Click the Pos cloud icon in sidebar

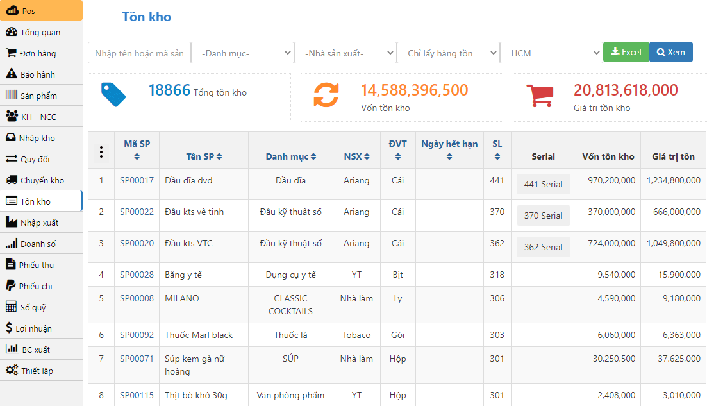[12, 11]
